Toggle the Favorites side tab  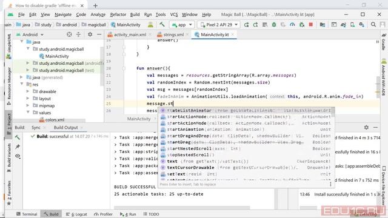tap(9, 193)
